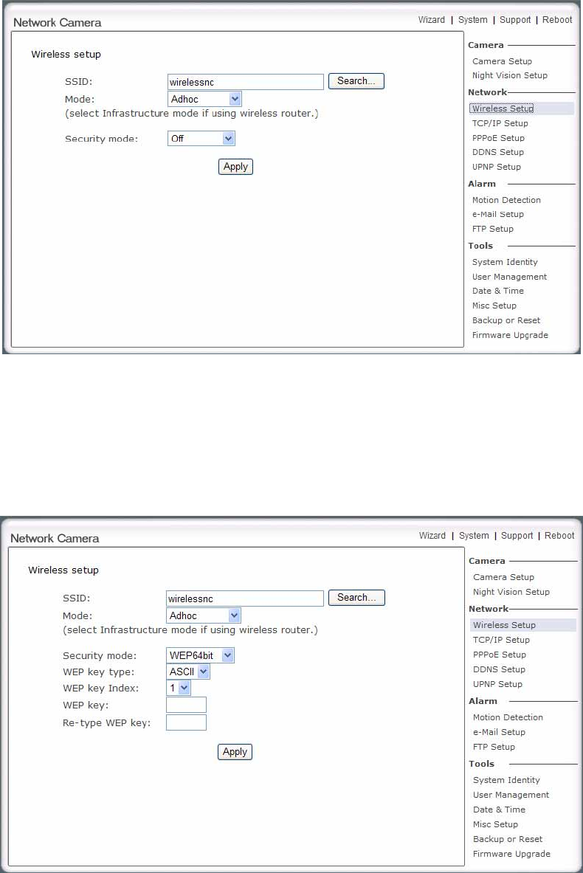Image resolution: width=583 pixels, height=873 pixels.
Task: Click the Re-type WEP key field
Action: [187, 722]
